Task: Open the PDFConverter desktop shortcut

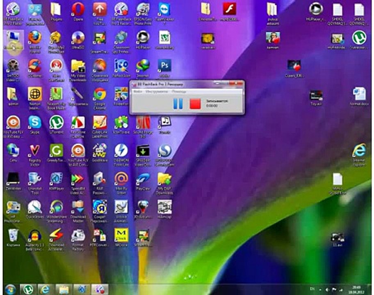Action: click(x=100, y=238)
